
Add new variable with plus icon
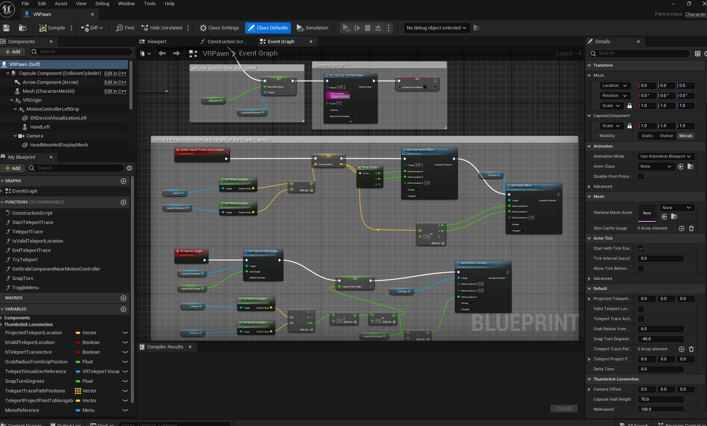[x=123, y=309]
